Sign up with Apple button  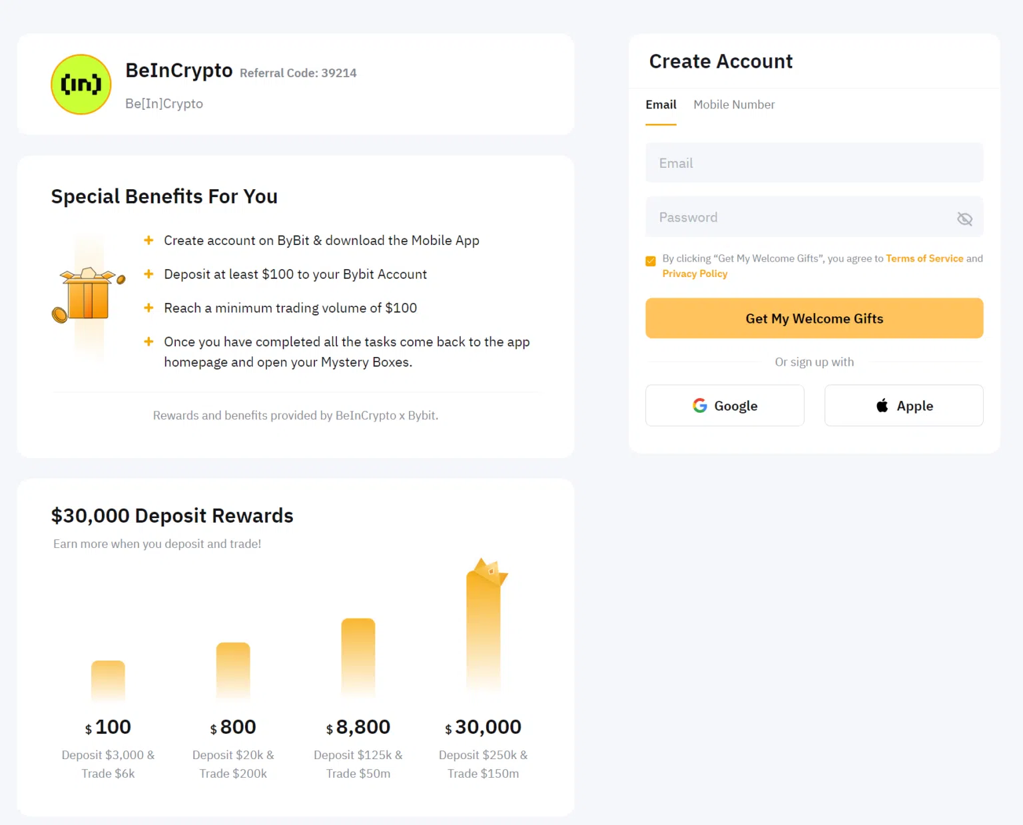[x=904, y=406]
